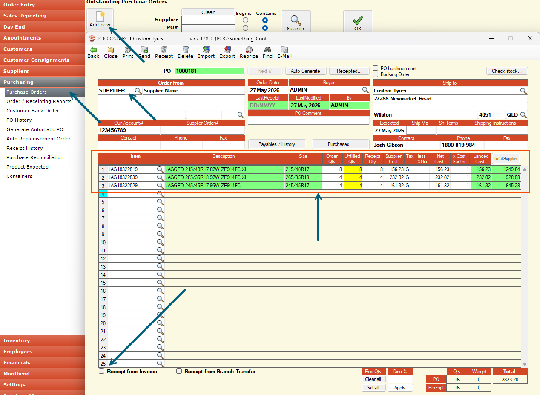Click the E-Mail toolbar icon
This screenshot has height=395, width=540.
284,52
